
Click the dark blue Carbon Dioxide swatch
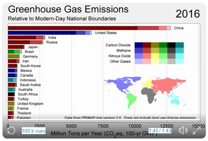pyautogui.click(x=139, y=45)
